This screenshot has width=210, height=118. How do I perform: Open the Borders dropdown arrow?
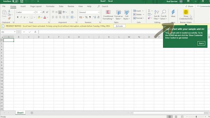pos(34,17)
